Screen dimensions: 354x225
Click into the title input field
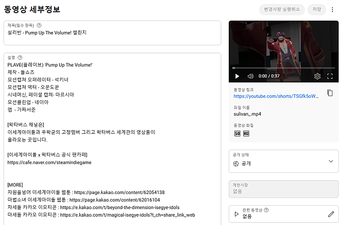[x=112, y=33]
